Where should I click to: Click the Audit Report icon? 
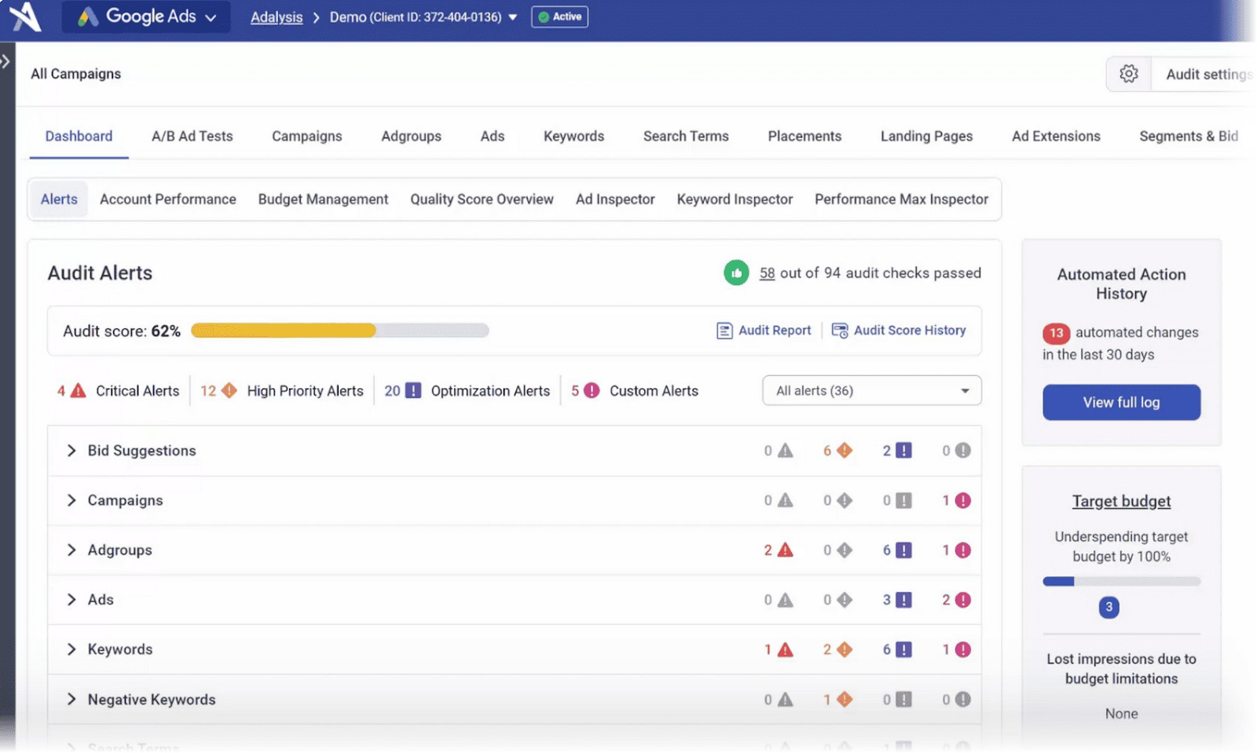click(x=724, y=330)
